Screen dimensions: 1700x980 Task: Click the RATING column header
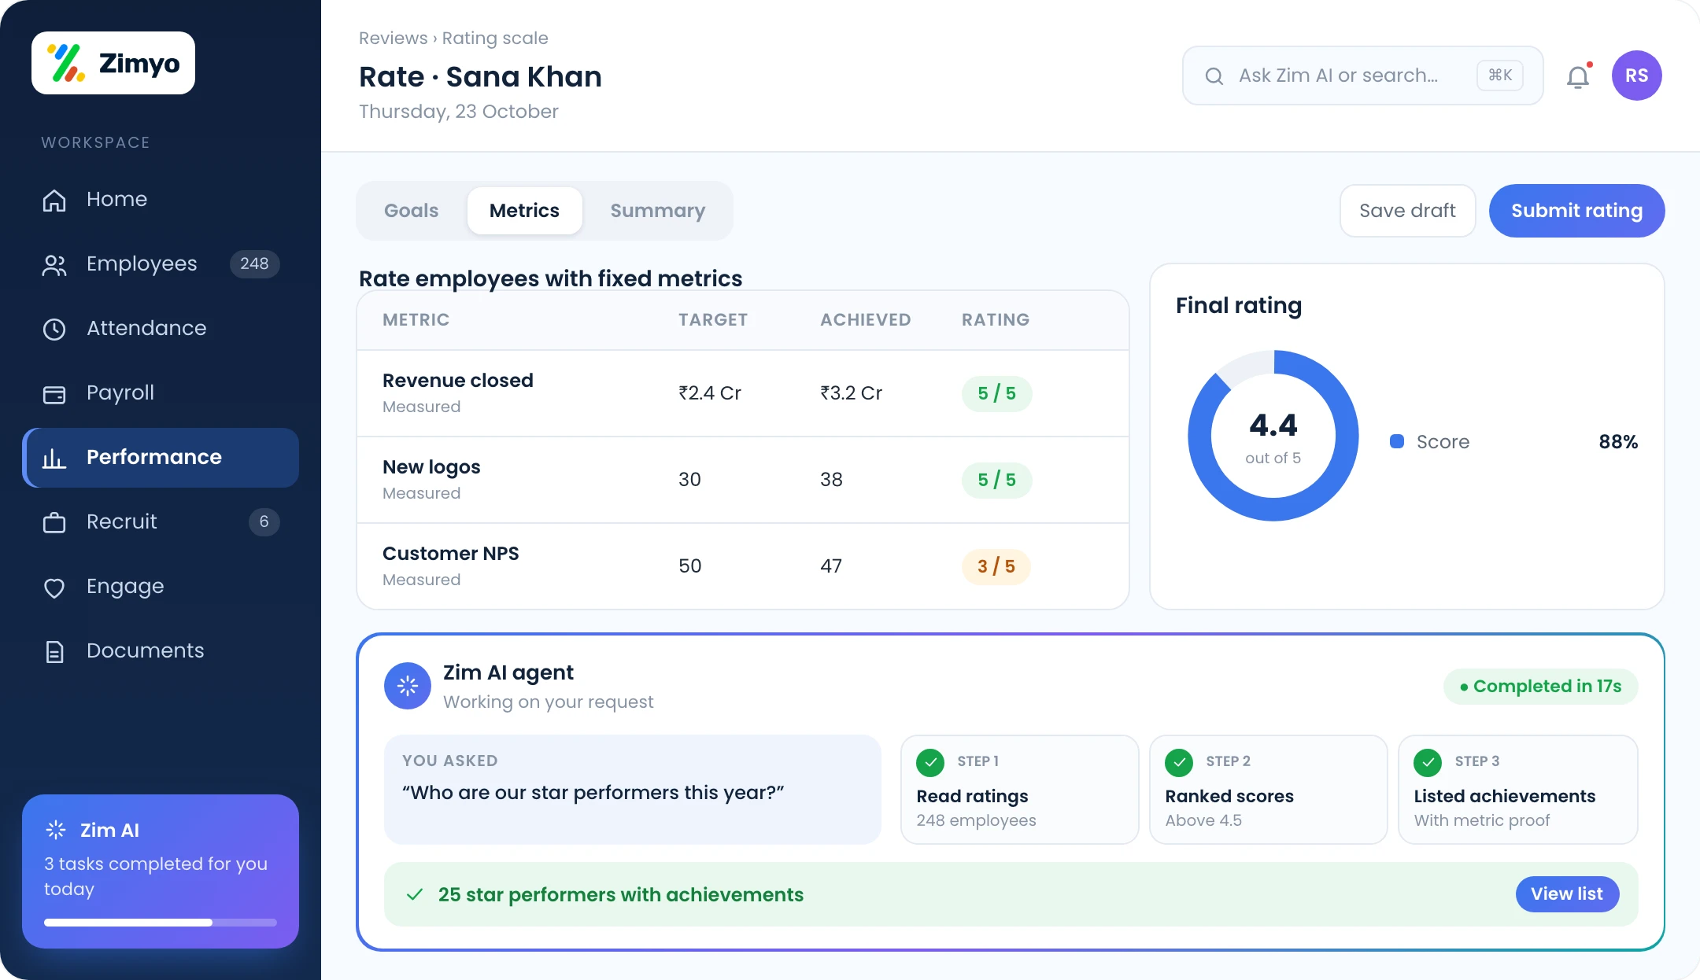point(996,320)
